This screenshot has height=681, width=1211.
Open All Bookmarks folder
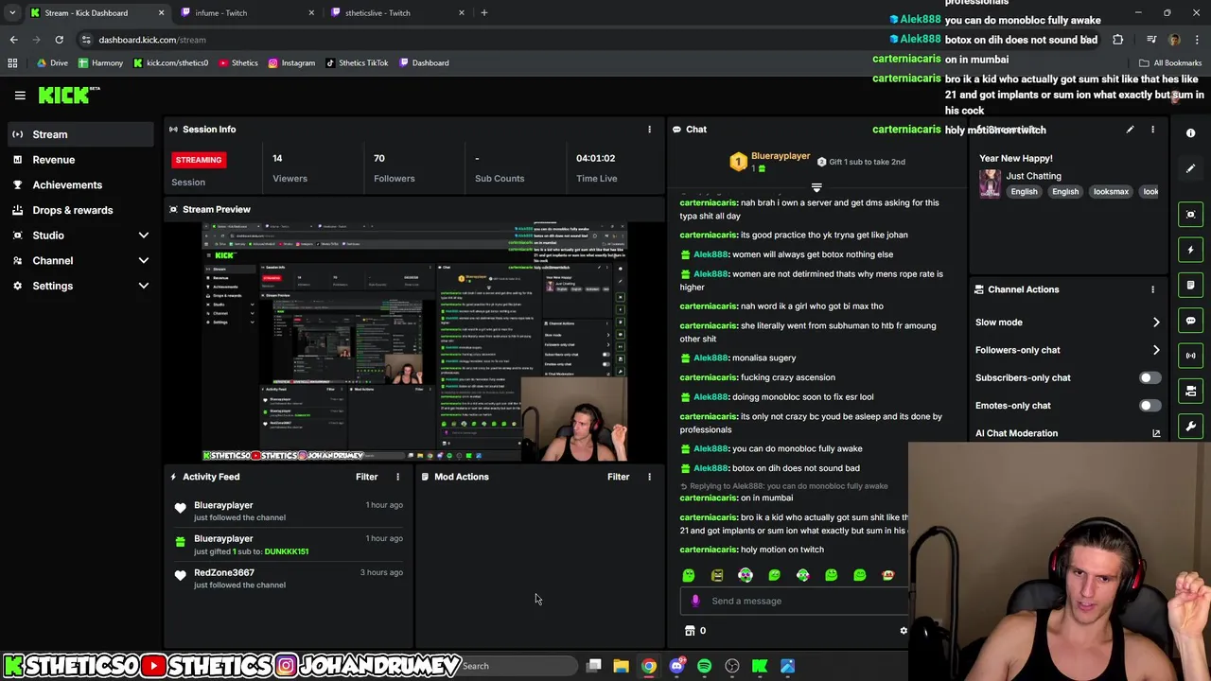click(1171, 63)
